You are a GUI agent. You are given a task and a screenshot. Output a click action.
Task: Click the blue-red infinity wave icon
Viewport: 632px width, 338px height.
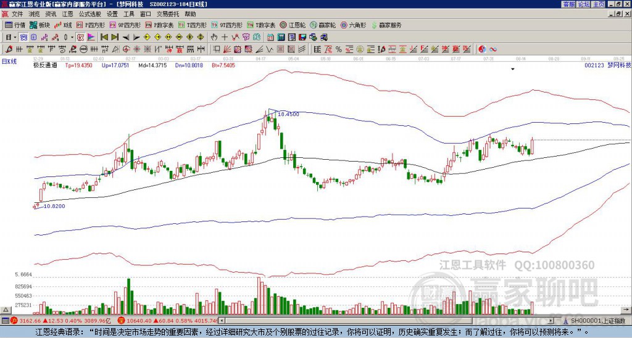pos(493,49)
